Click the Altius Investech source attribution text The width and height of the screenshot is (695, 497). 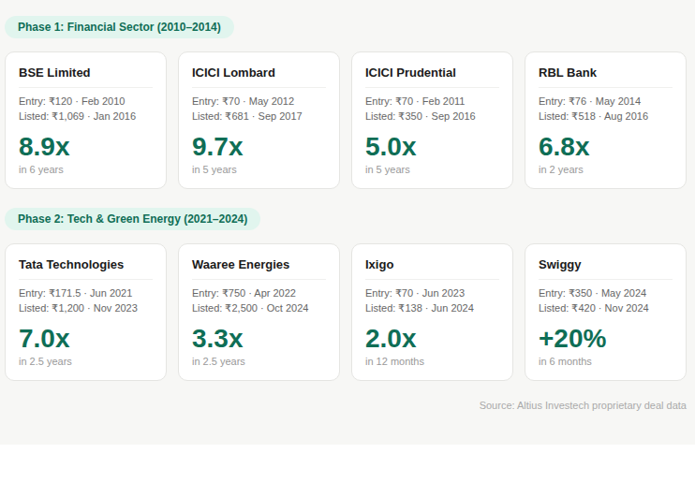[x=583, y=405]
